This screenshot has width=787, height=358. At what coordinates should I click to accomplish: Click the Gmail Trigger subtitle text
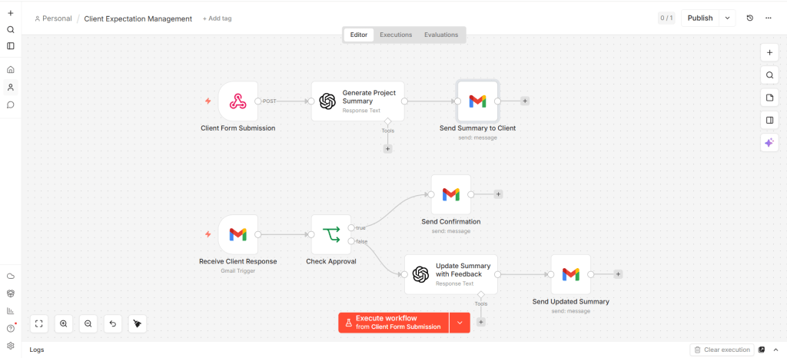tap(238, 270)
